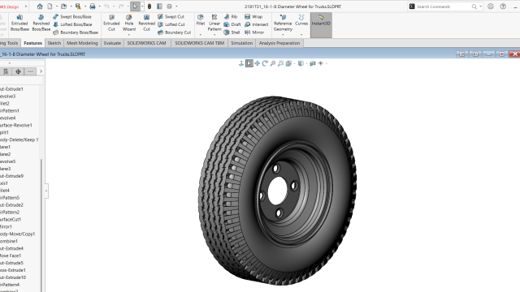Select the Linear Pattern tool

[x=214, y=23]
